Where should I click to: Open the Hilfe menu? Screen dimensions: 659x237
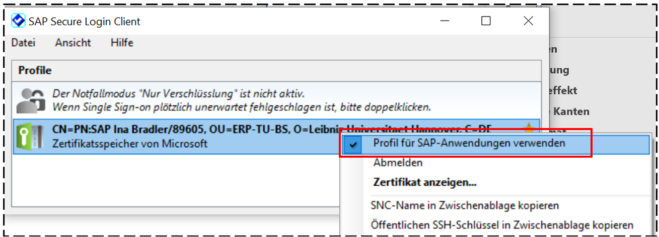coord(122,43)
